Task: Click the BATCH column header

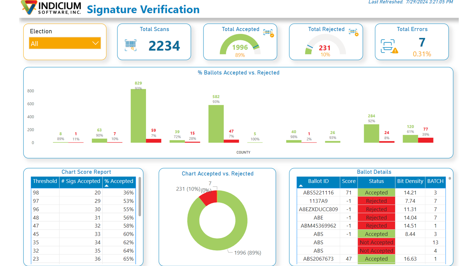Action: [x=435, y=181]
